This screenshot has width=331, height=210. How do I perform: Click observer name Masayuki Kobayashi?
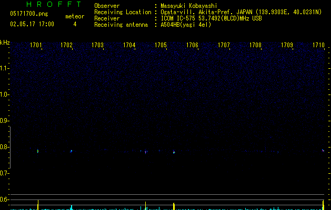click(189, 6)
